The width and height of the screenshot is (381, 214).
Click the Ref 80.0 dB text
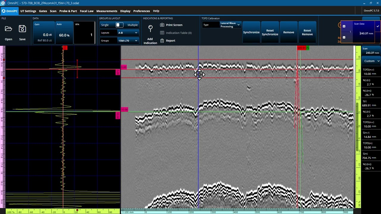tap(45, 40)
